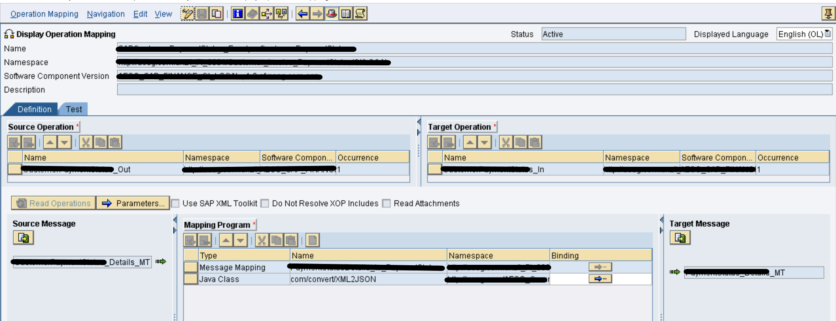This screenshot has width=836, height=321.
Task: Click move down arrow in Mapping Program toolbar
Action: (240, 240)
